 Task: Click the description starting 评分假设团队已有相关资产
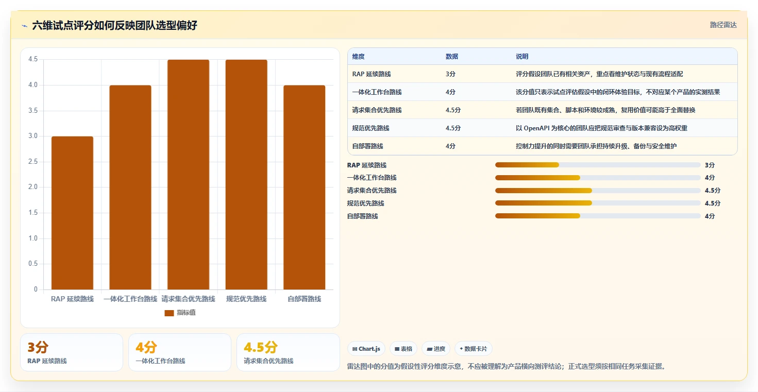pos(599,74)
